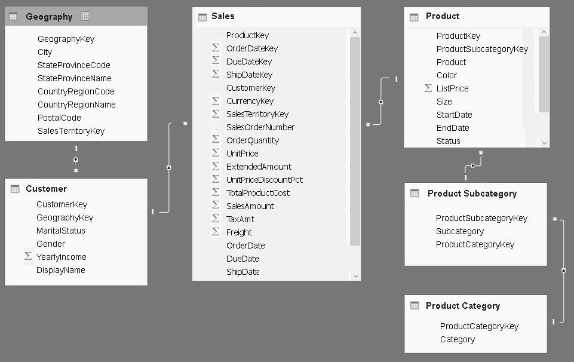Click the Sales table scroll-up arrow
Image resolution: width=574 pixels, height=362 pixels.
(x=355, y=33)
